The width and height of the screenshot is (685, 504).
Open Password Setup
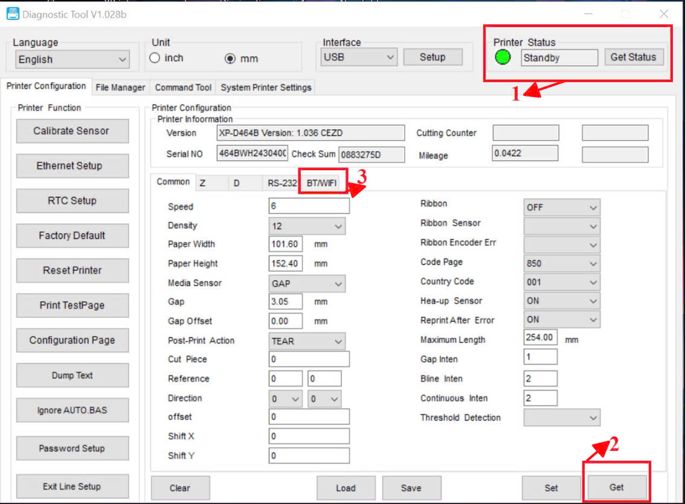pyautogui.click(x=72, y=448)
